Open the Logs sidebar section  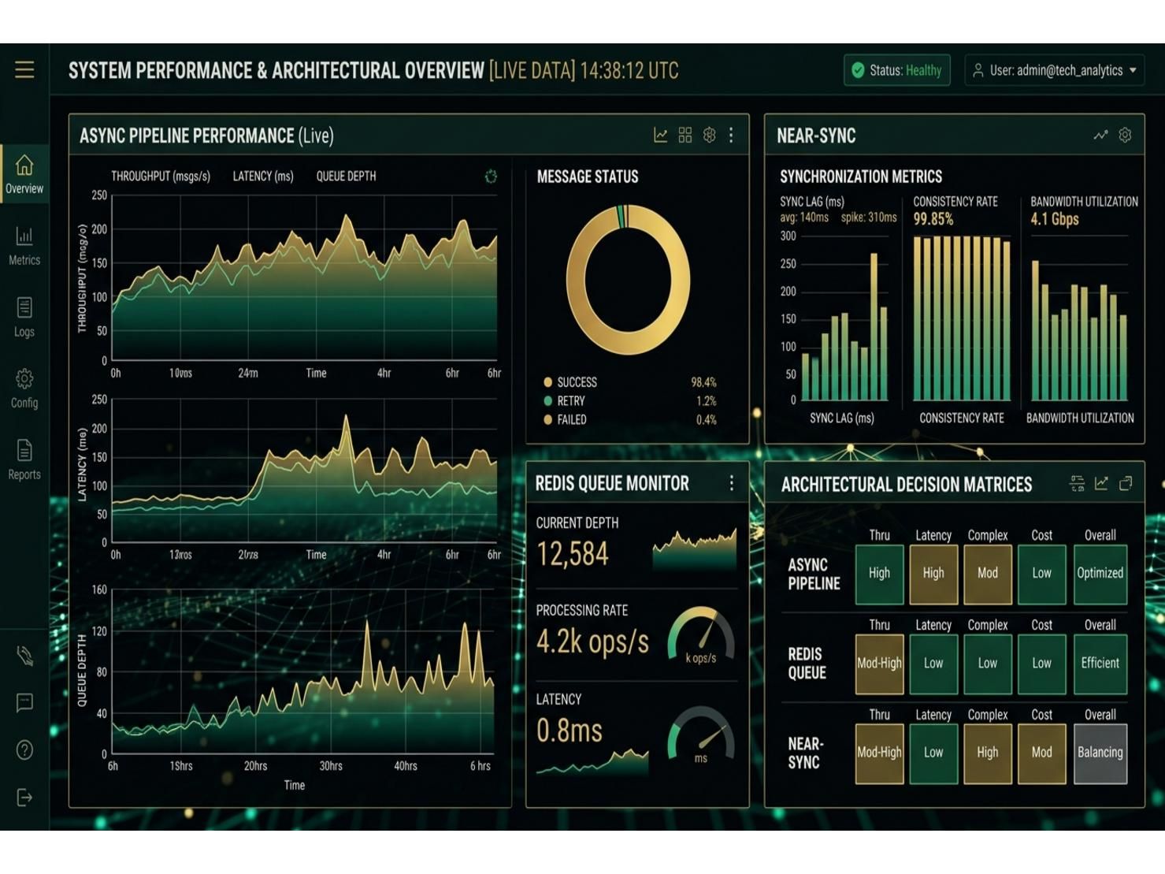coord(24,318)
